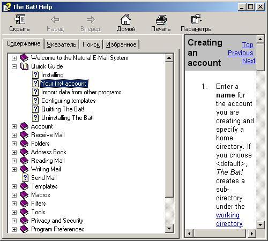This screenshot has width=268, height=241.
Task: Open the Import data from other programs topic
Action: coord(81,92)
